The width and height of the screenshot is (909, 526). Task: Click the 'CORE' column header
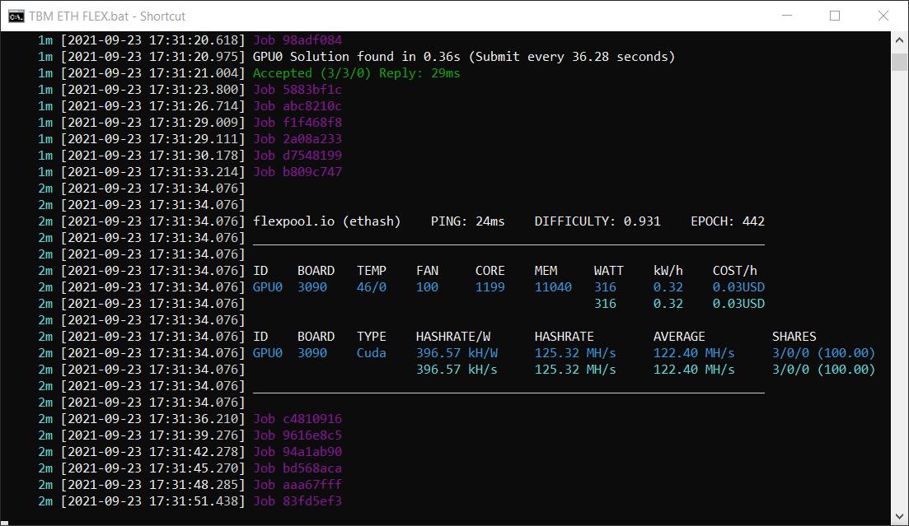490,271
